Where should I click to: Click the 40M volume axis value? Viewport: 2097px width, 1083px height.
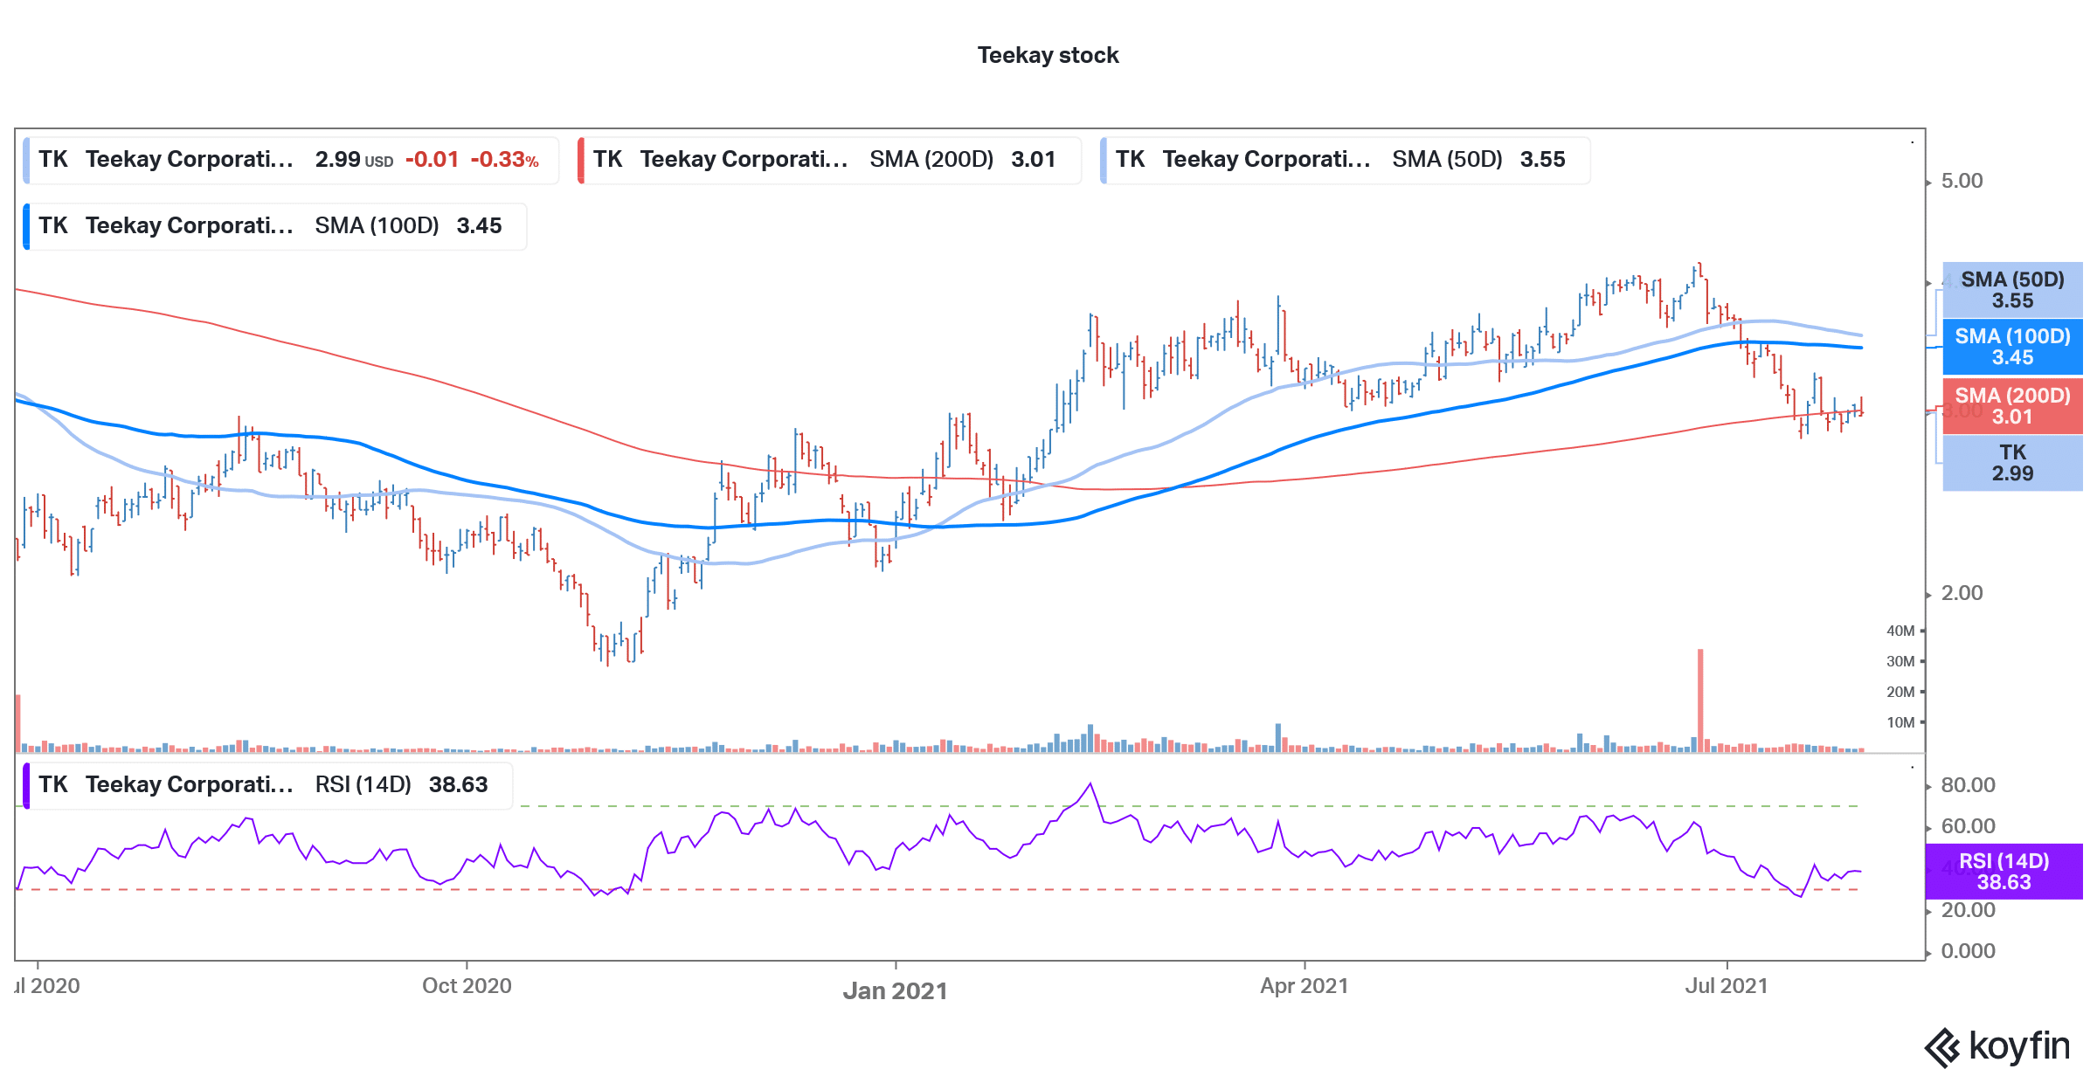coord(1900,631)
